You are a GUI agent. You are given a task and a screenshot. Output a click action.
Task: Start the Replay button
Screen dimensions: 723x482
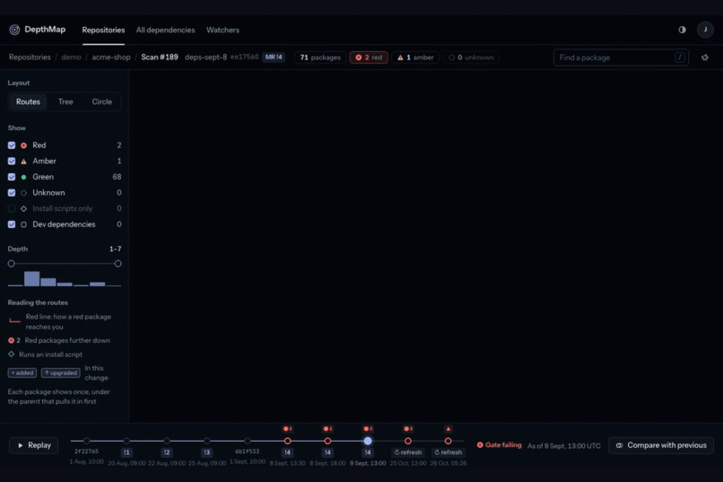34,445
